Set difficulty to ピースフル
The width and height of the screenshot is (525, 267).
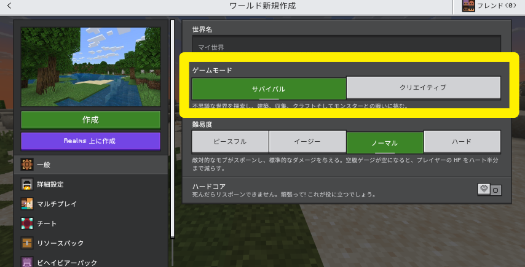point(231,142)
